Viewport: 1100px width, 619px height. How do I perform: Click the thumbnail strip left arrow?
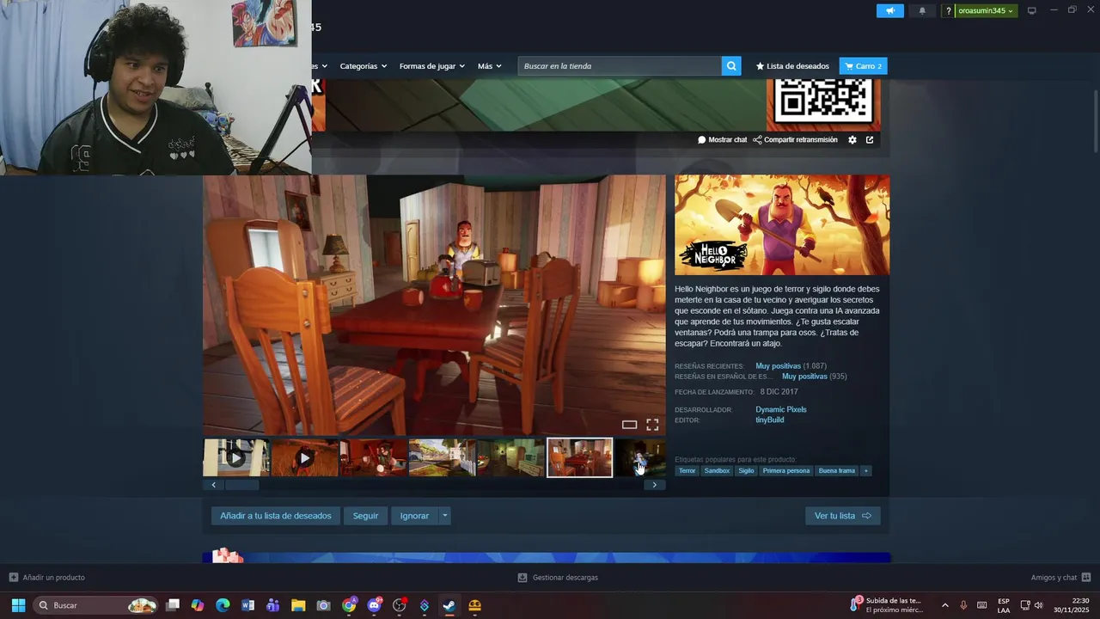click(214, 485)
